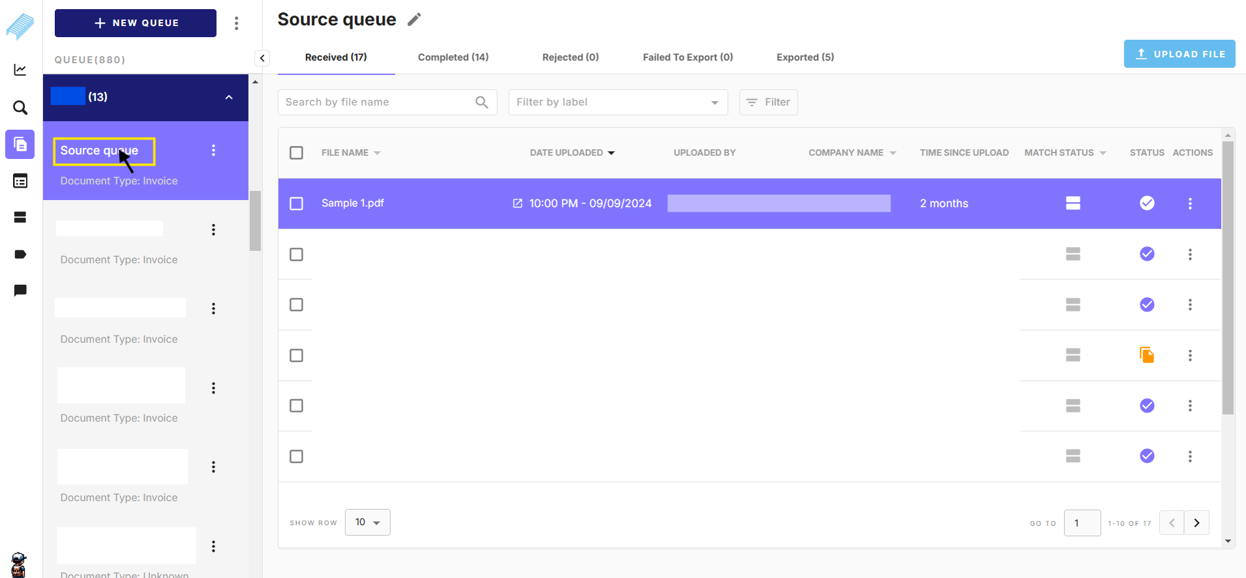Sort by Date Uploaded column arrow
Image resolution: width=1246 pixels, height=578 pixels.
click(611, 153)
